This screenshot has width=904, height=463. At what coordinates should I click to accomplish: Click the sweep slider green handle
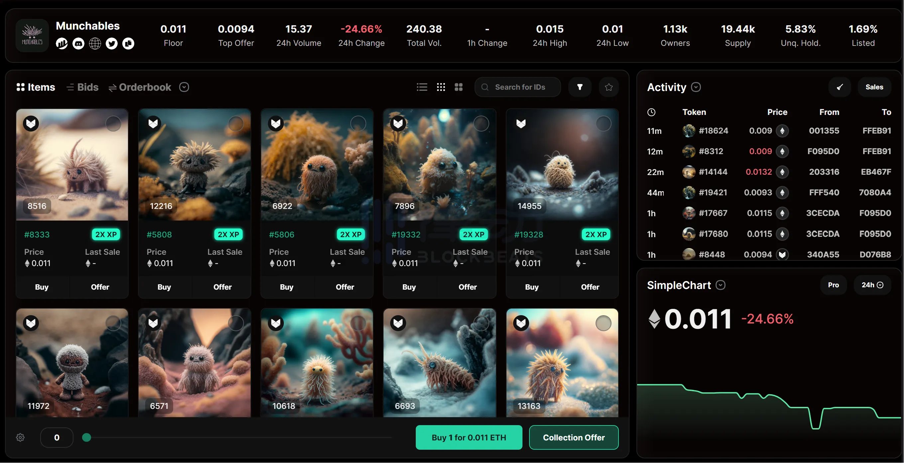pyautogui.click(x=87, y=437)
